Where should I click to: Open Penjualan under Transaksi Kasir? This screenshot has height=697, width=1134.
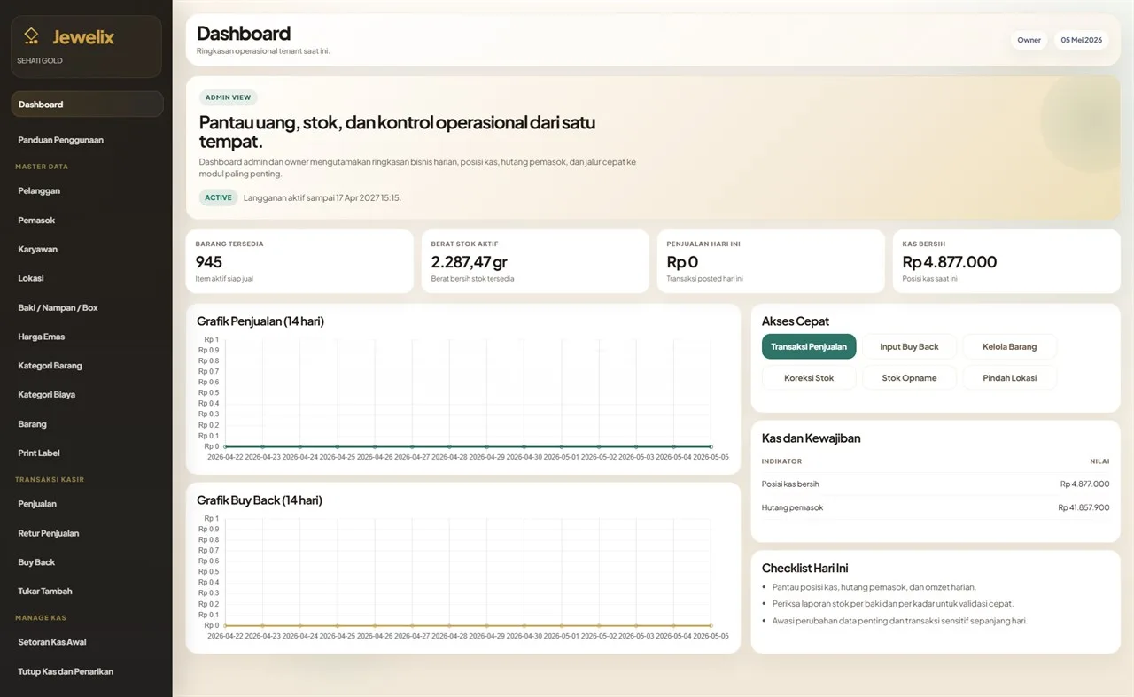(x=87, y=504)
